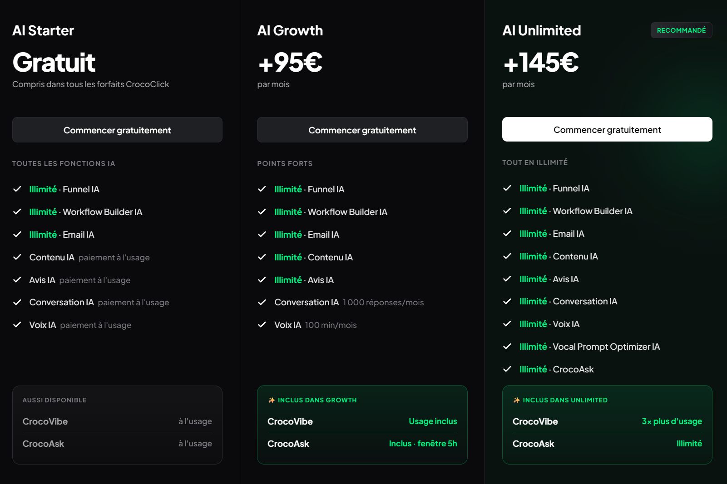Click checkmark beside Growth Workflow Builder IA

pyautogui.click(x=262, y=212)
